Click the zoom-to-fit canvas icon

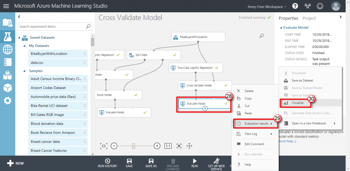click(104, 146)
